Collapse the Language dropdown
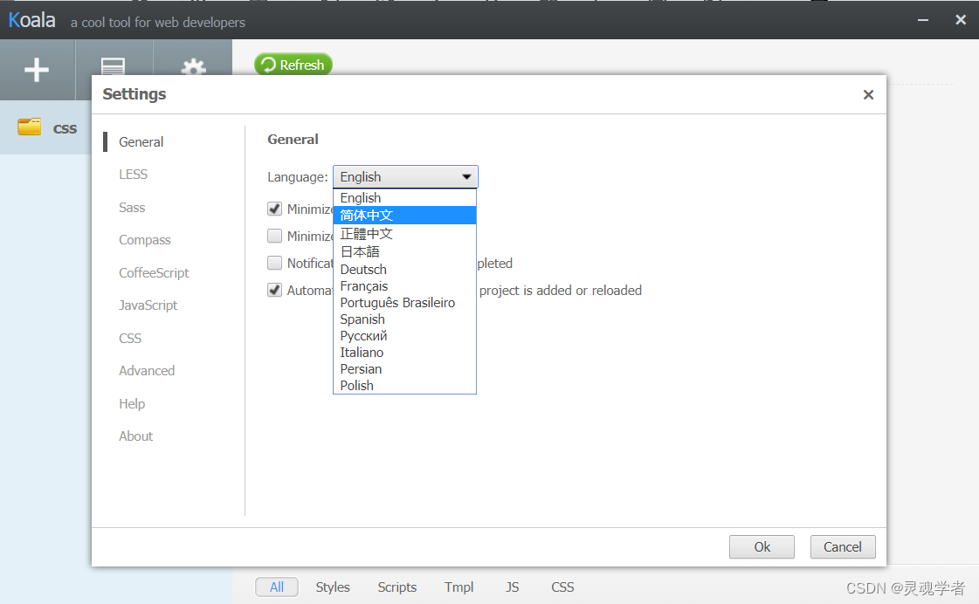 405,176
